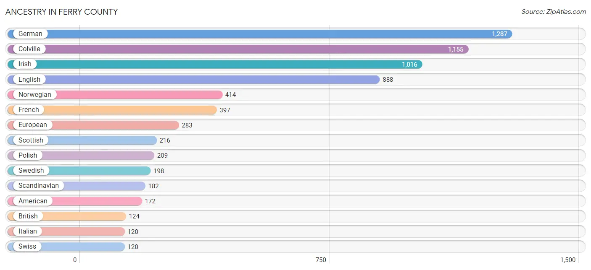The height and width of the screenshot is (270, 591).
Task: Click the American value 172
Action: click(x=150, y=201)
